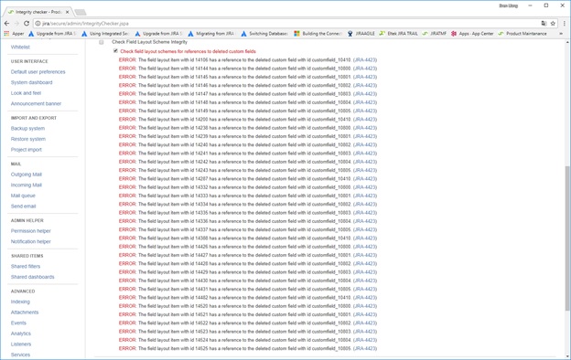Bookmark this page with the star icon
The height and width of the screenshot is (360, 571).
(553, 23)
